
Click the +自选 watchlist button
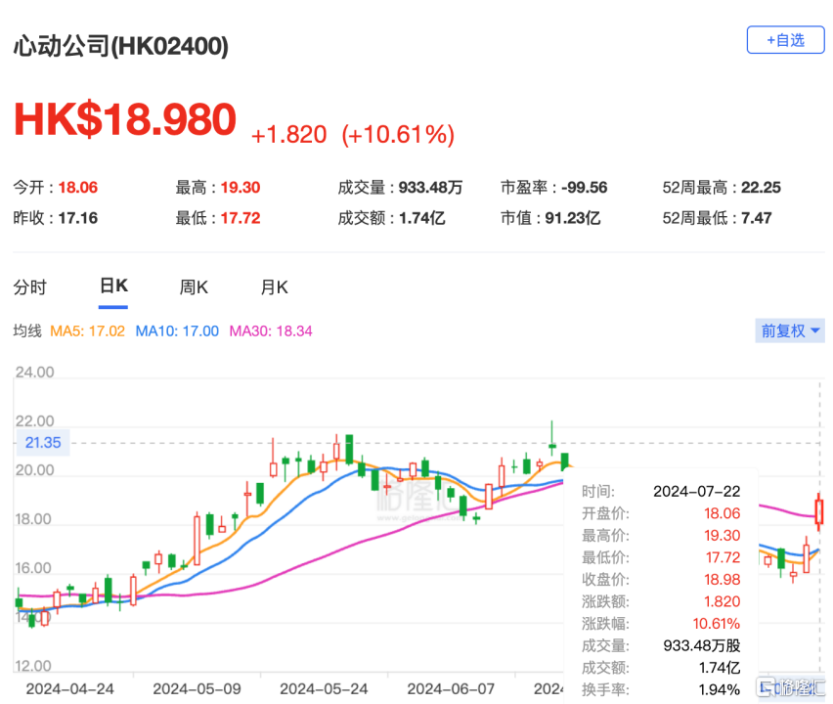click(x=785, y=40)
